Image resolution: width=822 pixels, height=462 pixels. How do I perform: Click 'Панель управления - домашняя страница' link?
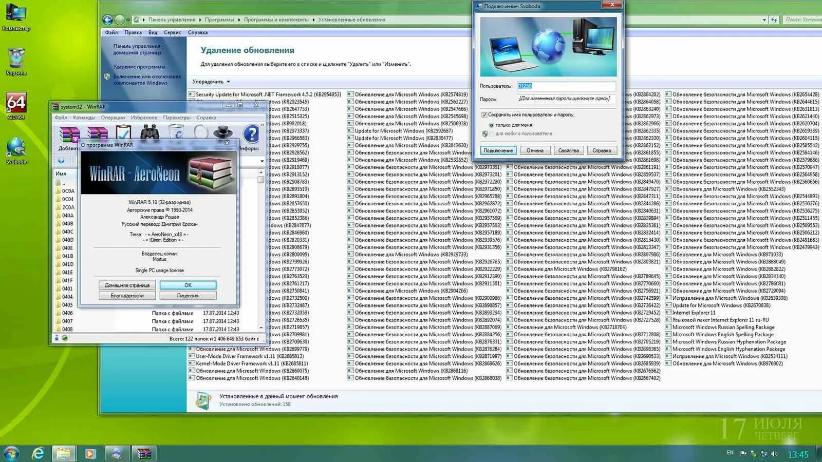(138, 49)
